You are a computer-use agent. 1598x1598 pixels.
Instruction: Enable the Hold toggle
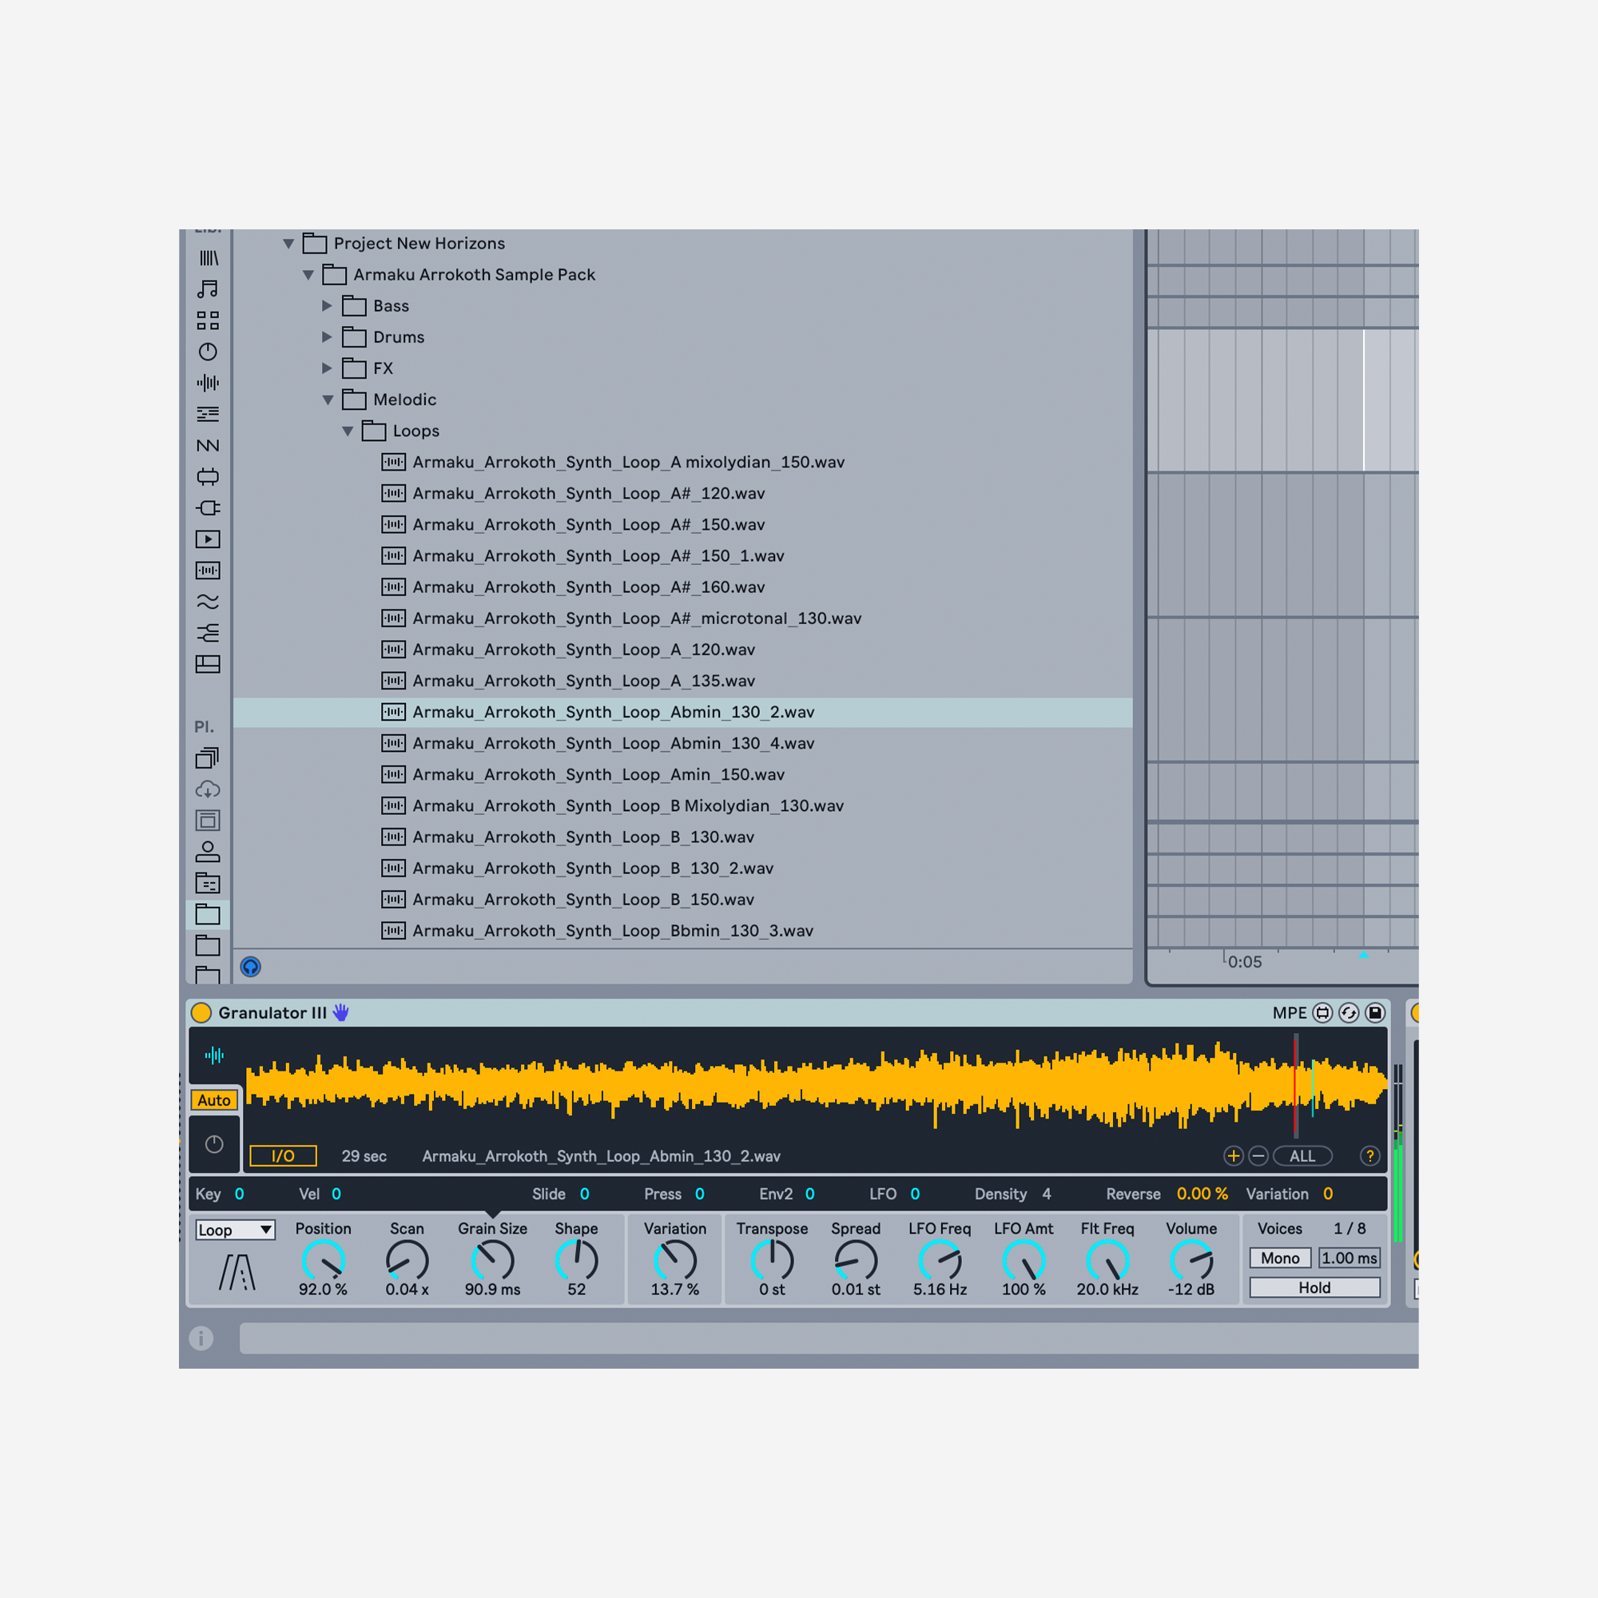click(x=1314, y=1288)
